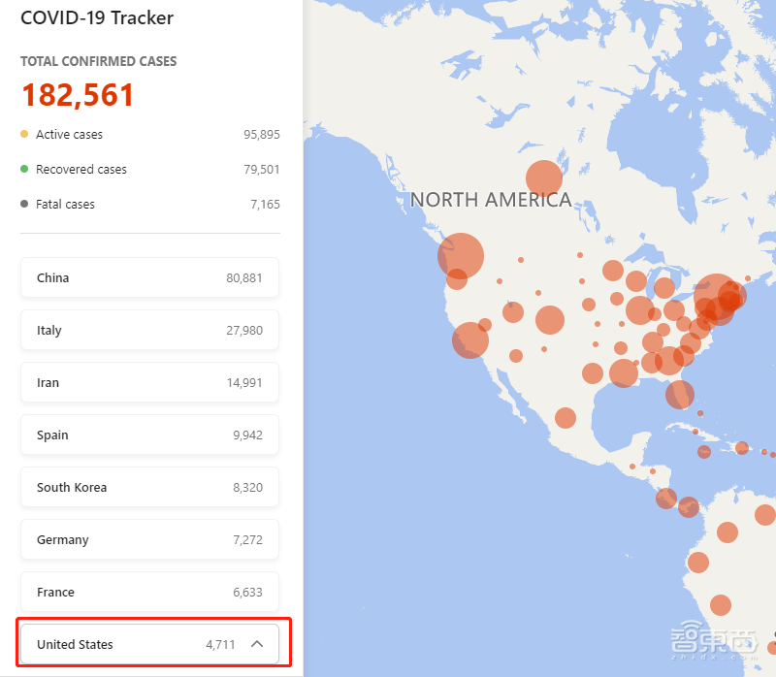The width and height of the screenshot is (776, 677).
Task: Click the case bubble over Mexico
Action: tap(566, 418)
